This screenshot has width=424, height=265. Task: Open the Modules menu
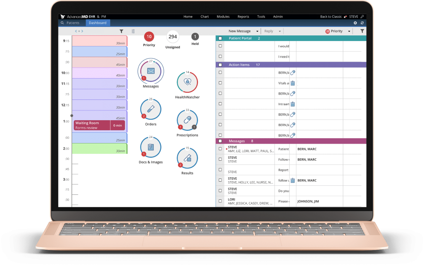pos(223,17)
